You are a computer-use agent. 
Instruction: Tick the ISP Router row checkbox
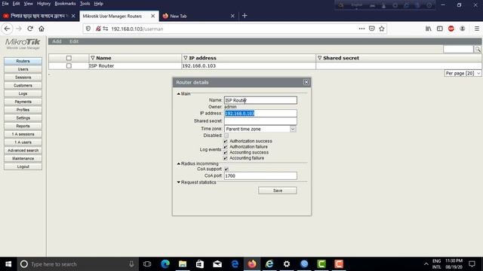pos(69,65)
